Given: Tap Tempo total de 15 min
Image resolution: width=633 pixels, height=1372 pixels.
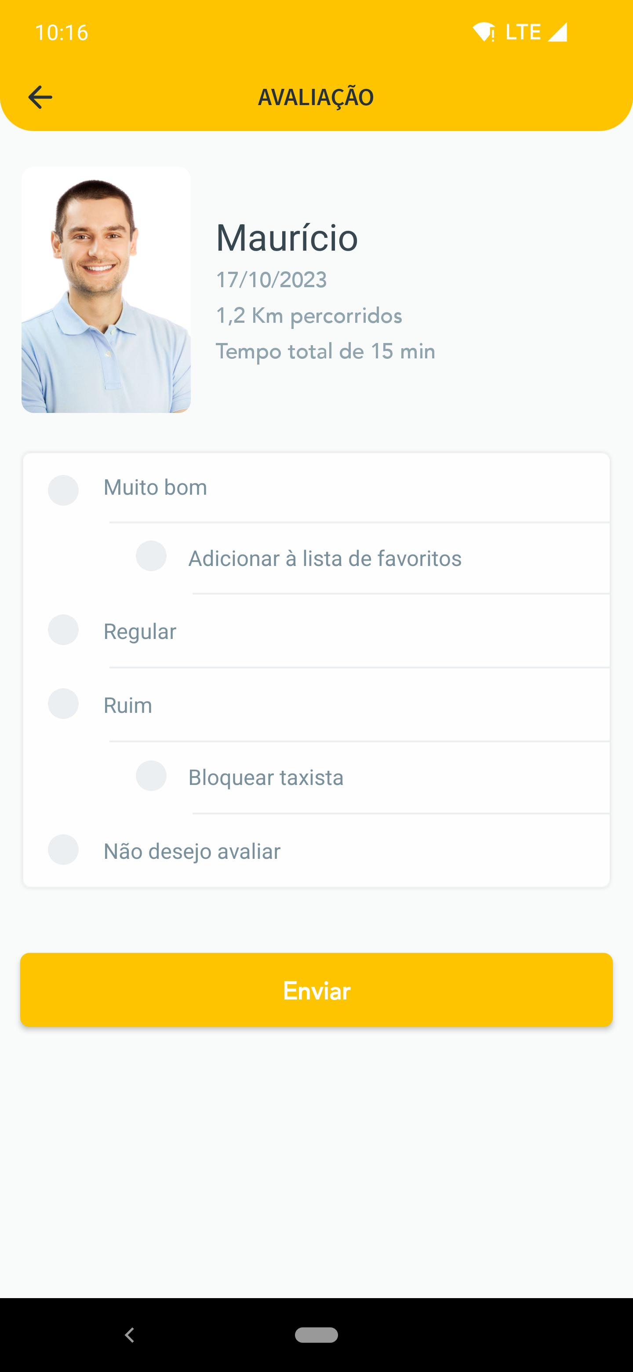Looking at the screenshot, I should (x=325, y=351).
